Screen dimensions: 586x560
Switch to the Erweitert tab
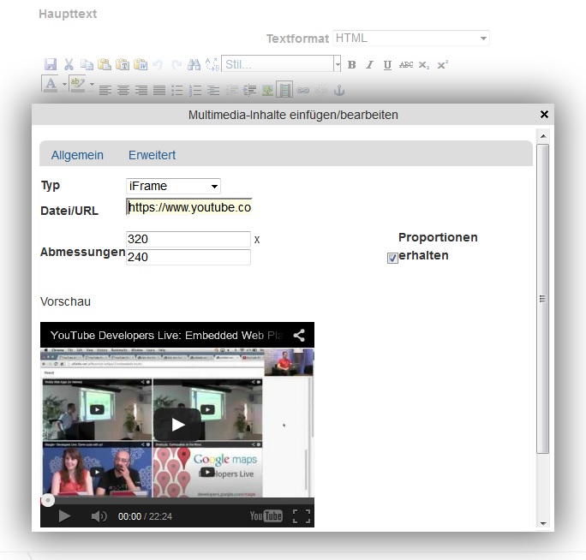click(x=152, y=155)
